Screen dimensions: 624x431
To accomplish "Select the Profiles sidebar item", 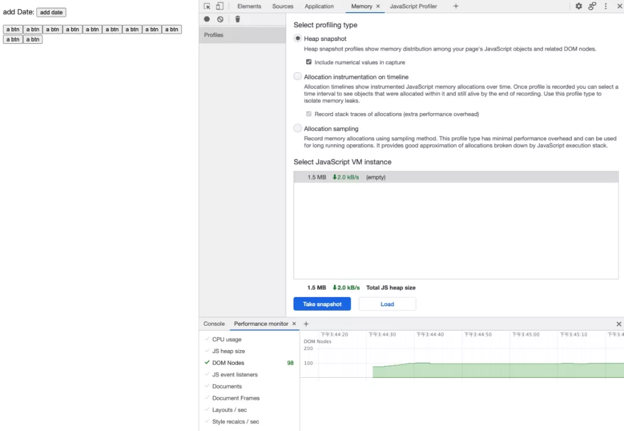I will click(242, 35).
